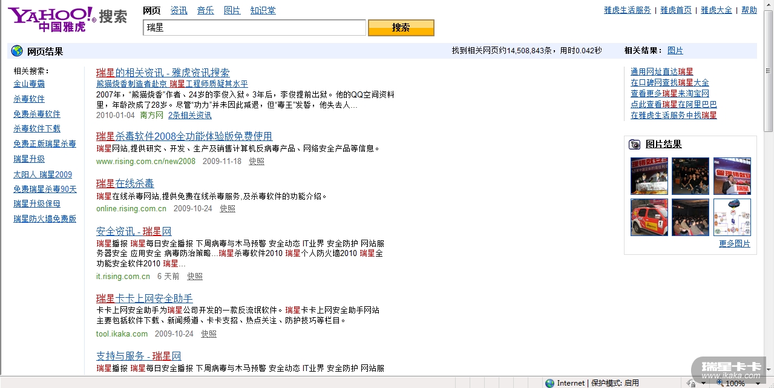This screenshot has width=774, height=388.
Task: Click sidebar link 通用网址直达瑞星
Action: 662,72
